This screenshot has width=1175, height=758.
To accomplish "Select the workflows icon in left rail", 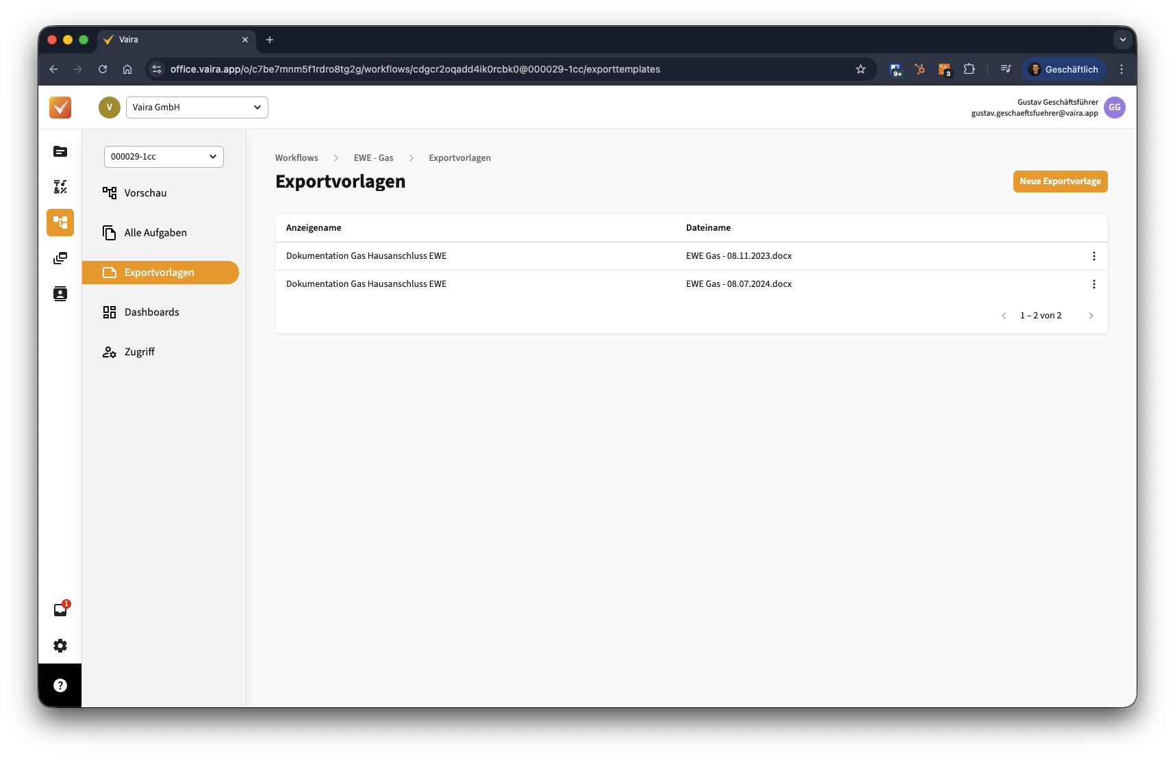I will (60, 223).
